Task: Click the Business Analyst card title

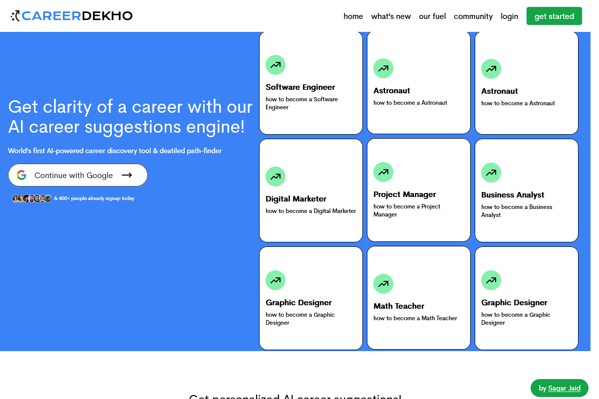Action: 513,195
